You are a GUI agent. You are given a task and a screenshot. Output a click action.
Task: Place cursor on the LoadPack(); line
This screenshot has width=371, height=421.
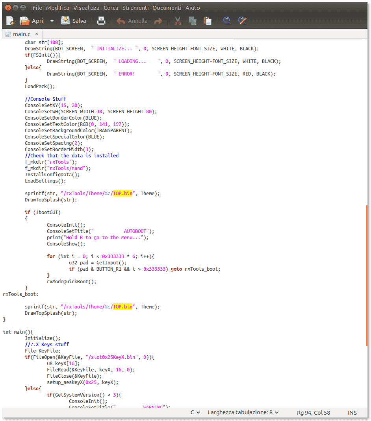40,87
